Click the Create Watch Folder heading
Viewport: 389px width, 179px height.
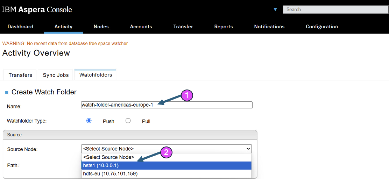44,92
